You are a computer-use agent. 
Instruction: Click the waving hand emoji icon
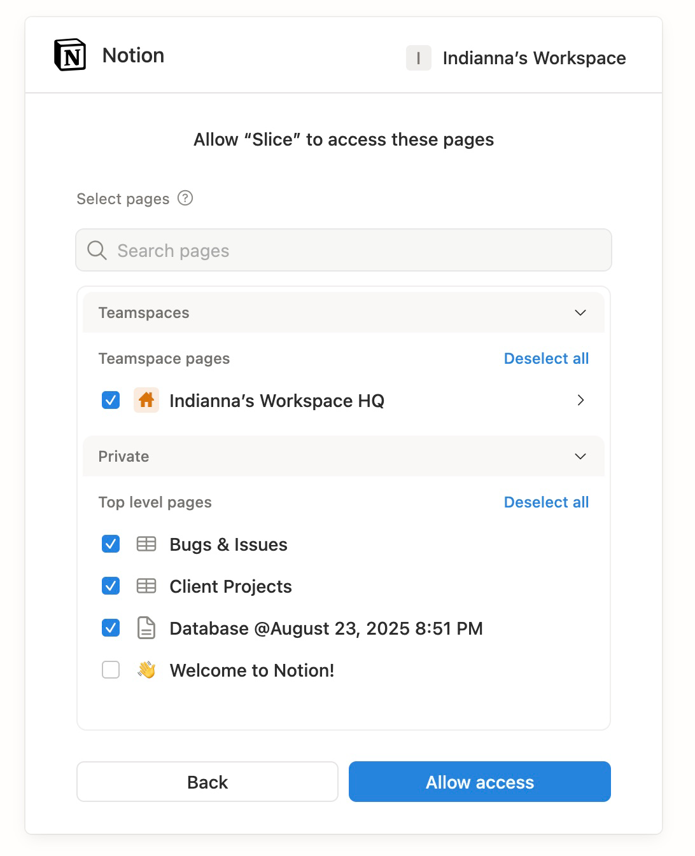[x=146, y=670]
